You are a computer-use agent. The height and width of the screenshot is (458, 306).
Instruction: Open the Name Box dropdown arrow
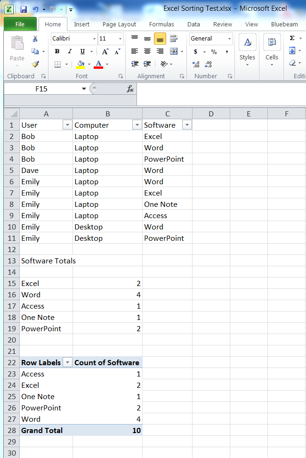(84, 89)
